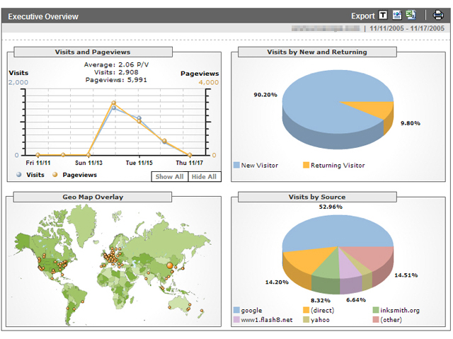Export report to Excel spreadsheet

click(410, 15)
